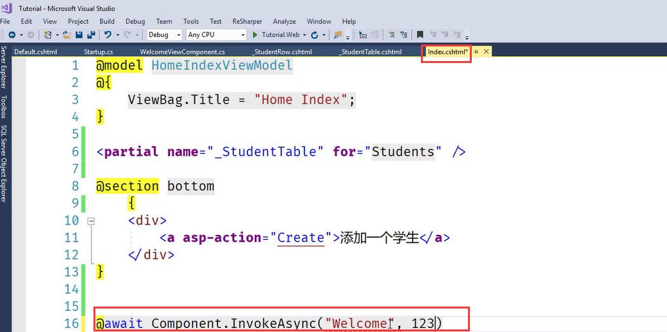
Task: Close the Index.cshtml tab
Action: tap(486, 52)
